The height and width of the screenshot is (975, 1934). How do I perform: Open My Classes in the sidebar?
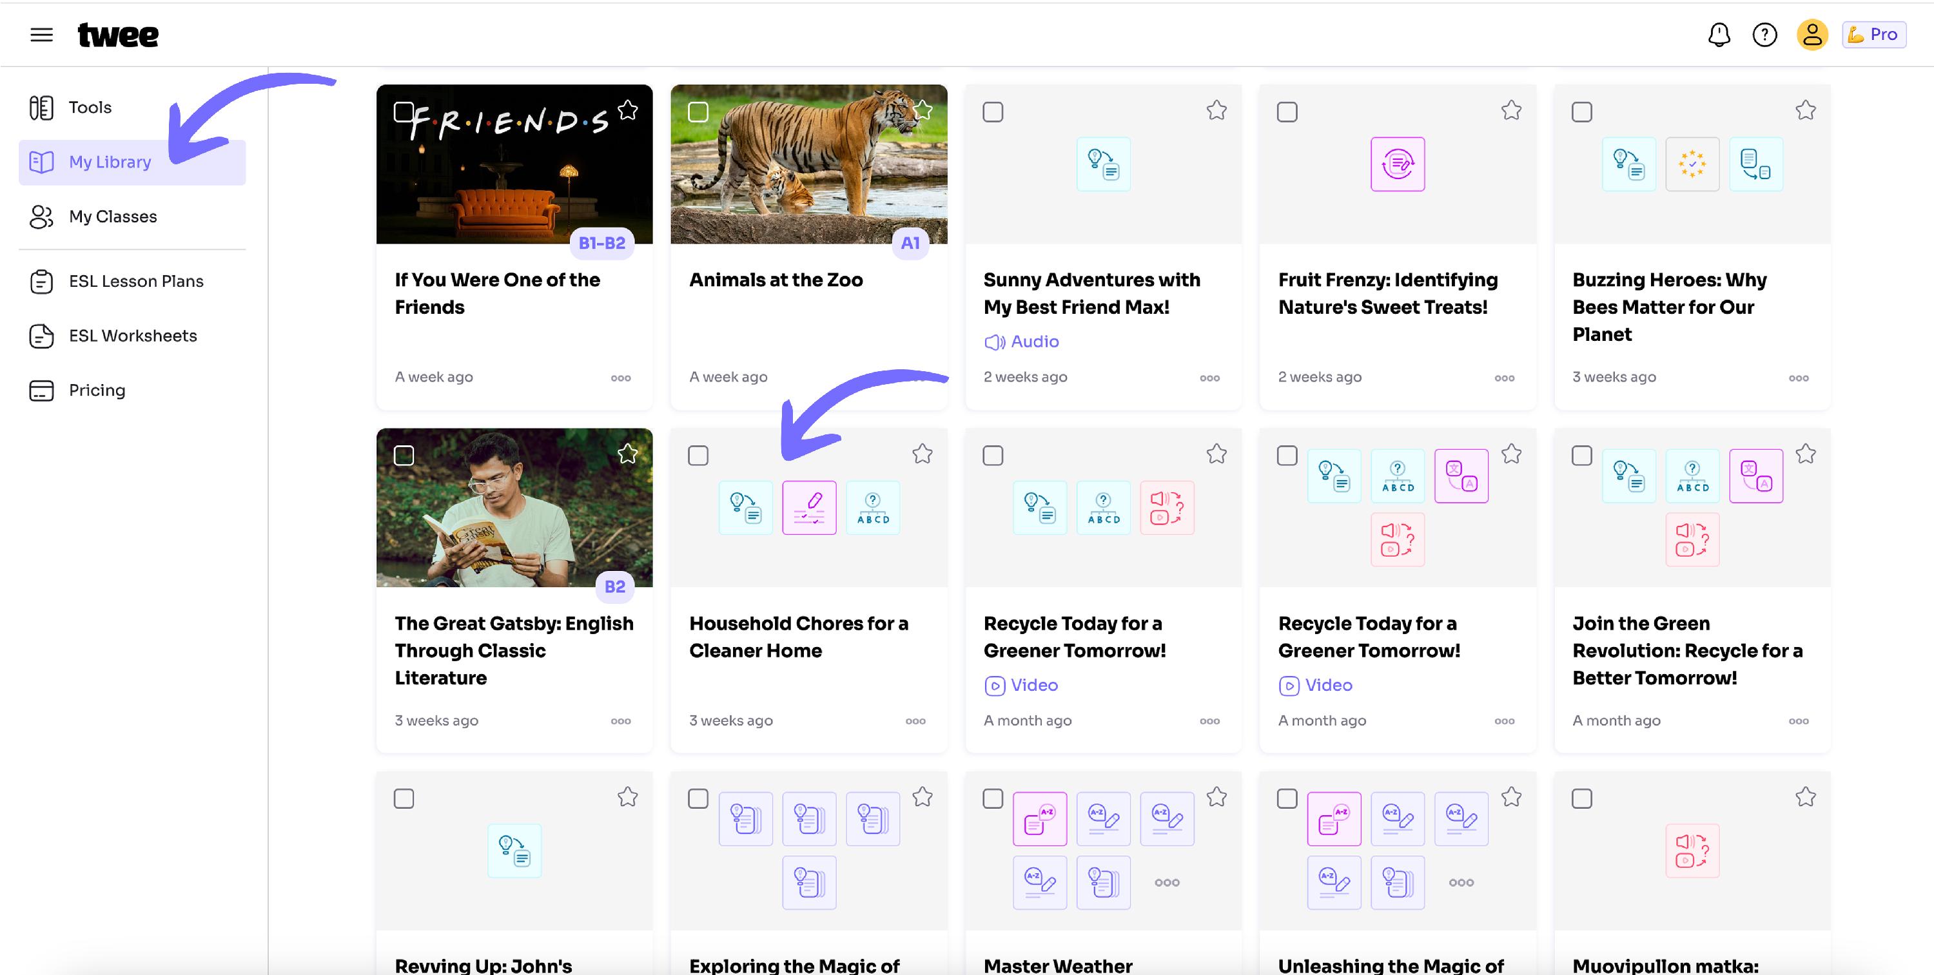132,217
